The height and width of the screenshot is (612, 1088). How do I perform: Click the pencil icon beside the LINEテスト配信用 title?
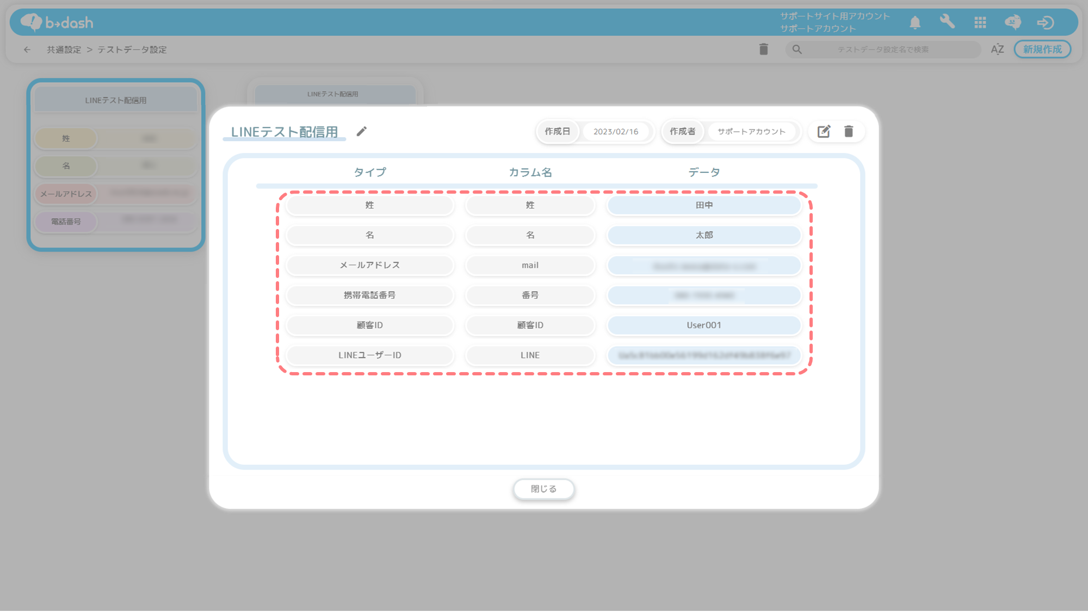point(362,132)
